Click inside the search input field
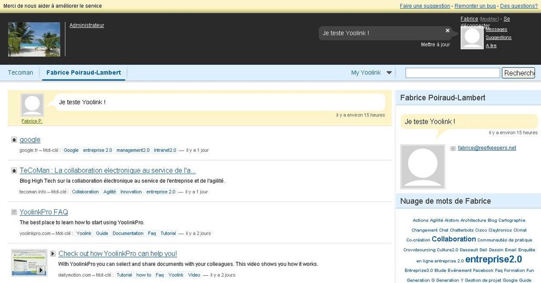The width and height of the screenshot is (541, 283). [453, 73]
